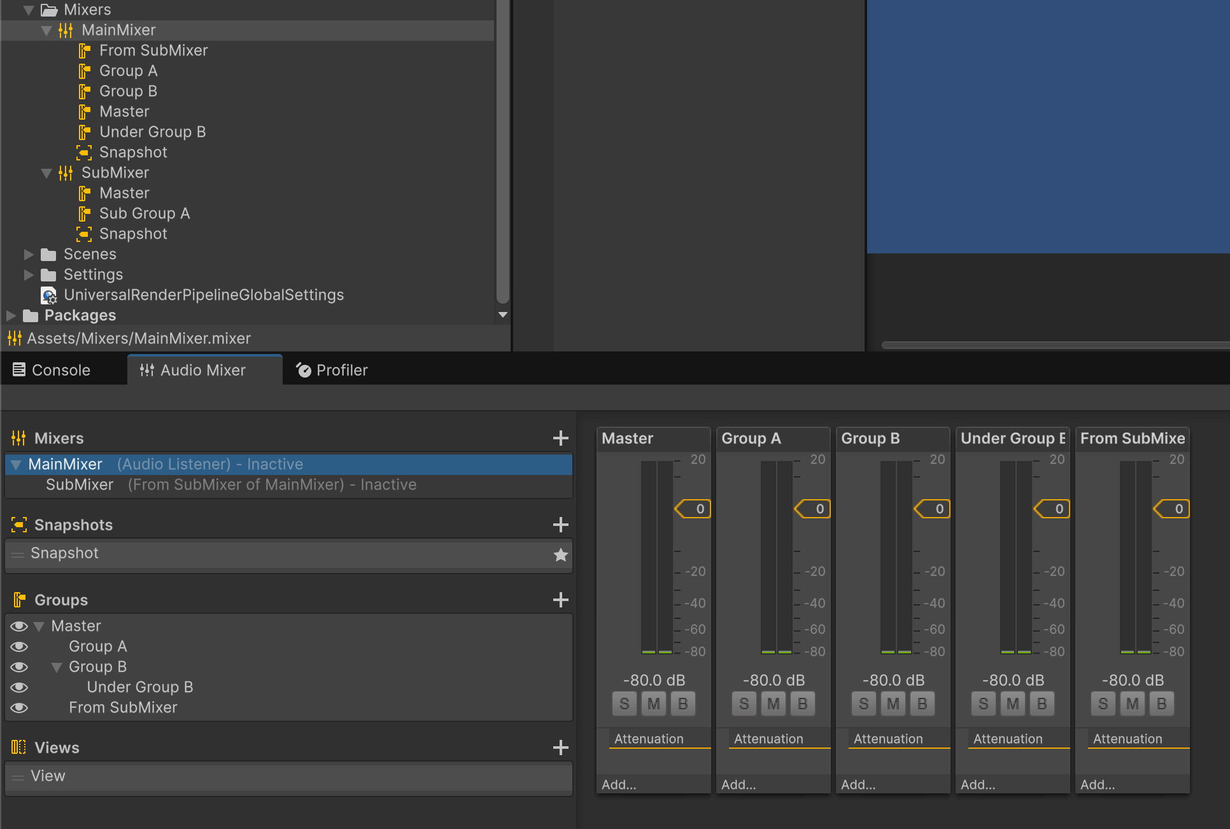Screen dimensions: 1230x829
Task: Solo the Master channel strip
Action: (624, 704)
